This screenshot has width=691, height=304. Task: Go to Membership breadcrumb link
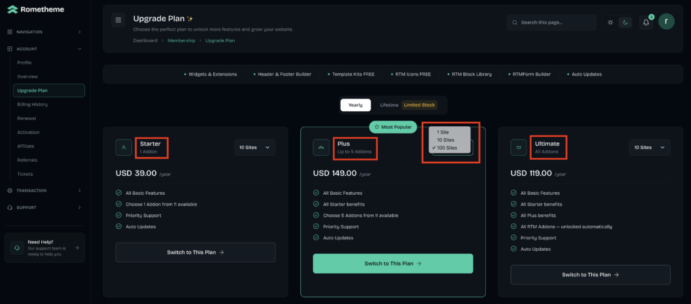point(181,40)
